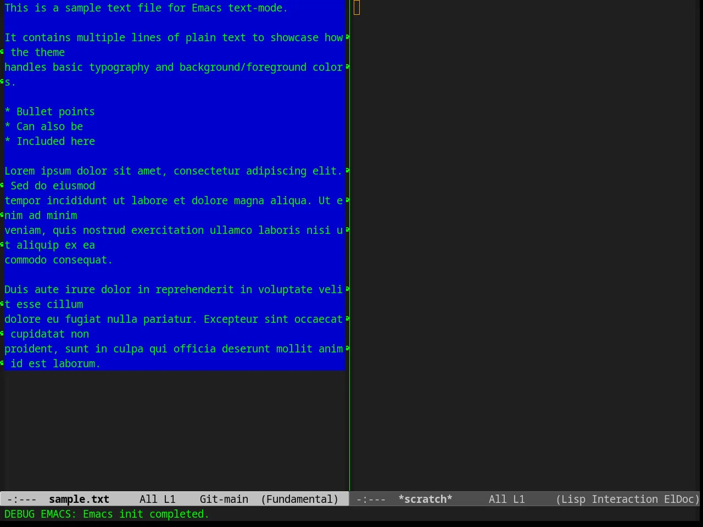Click the text 't aliquip ex ea'
Image resolution: width=703 pixels, height=527 pixels.
tap(49, 245)
